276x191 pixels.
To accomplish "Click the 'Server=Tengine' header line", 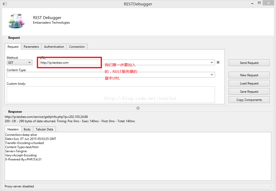I will tap(16, 151).
